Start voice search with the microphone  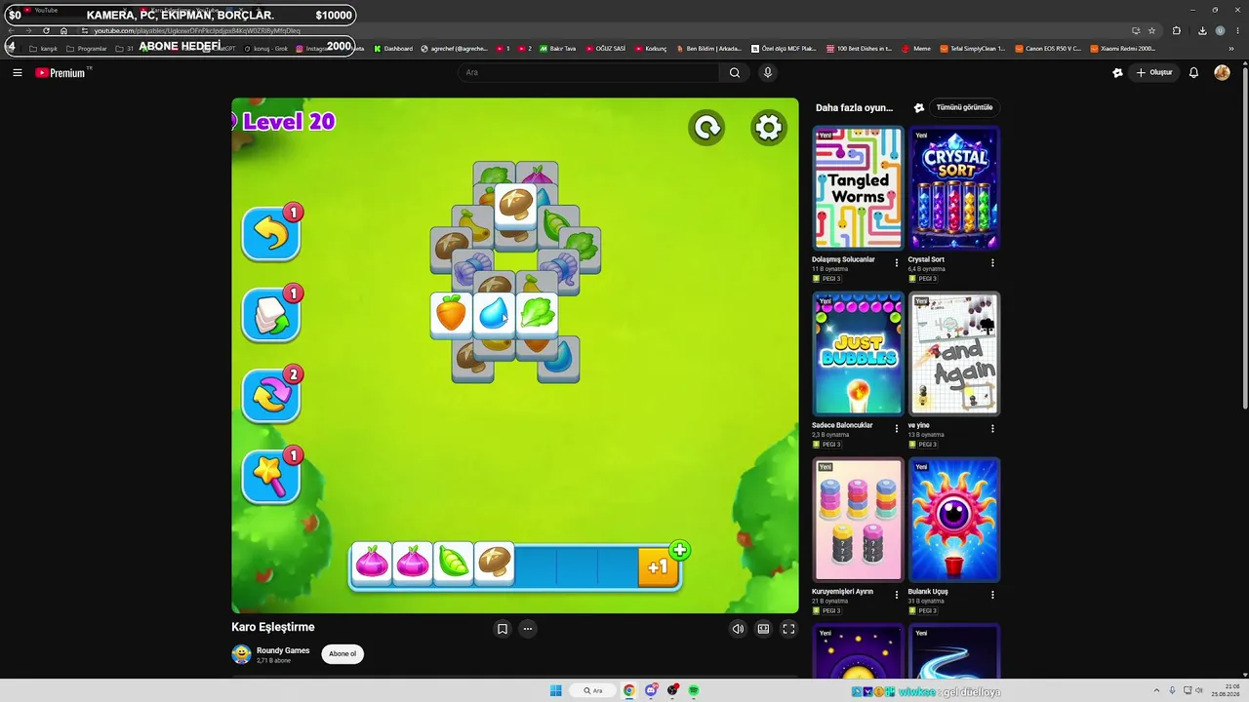click(768, 72)
